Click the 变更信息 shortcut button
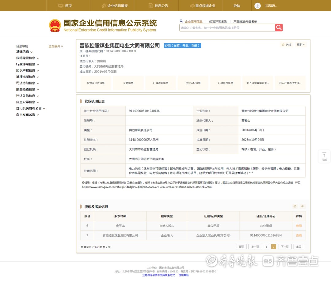331x281 pixels. (x=128, y=83)
